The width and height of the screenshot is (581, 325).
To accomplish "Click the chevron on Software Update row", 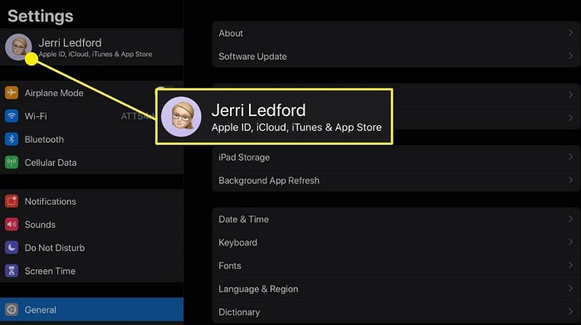I will coord(571,56).
